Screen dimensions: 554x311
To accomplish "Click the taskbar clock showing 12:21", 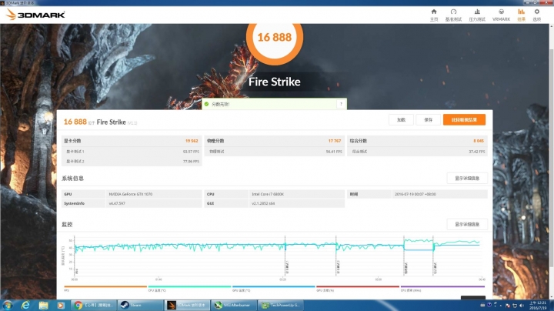I will [537, 306].
